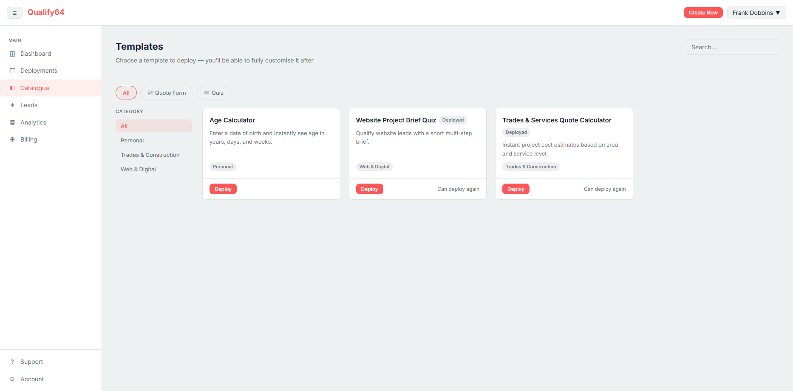The image size is (793, 391).
Task: Select the Trades & Construction category
Action: 154,155
